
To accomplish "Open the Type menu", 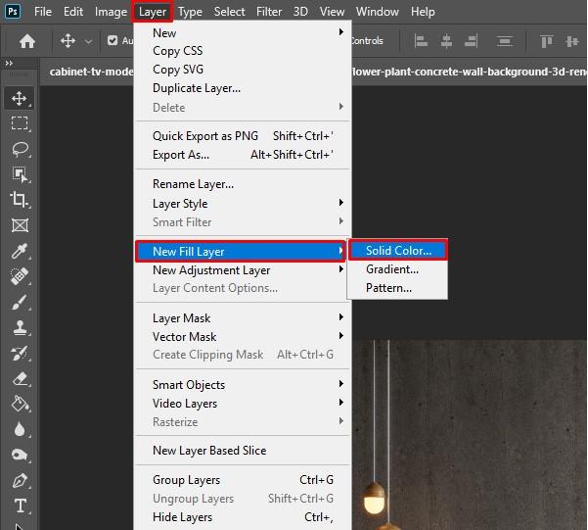I will [190, 12].
